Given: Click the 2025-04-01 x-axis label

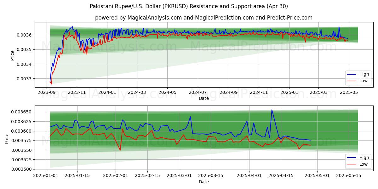Looking at the screenshot, I should 249,176.
